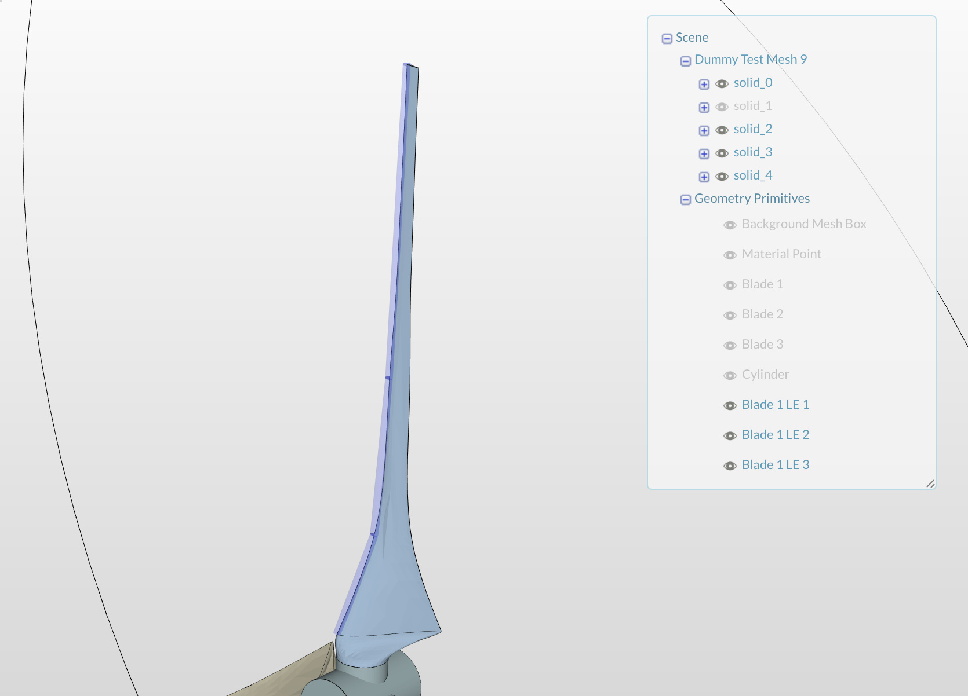Select the Blade 2 entry
968x696 pixels.
click(762, 314)
